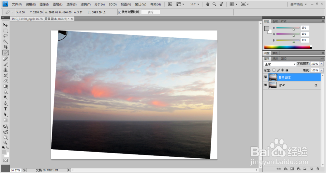The image size is (326, 173).
Task: Click the foreground color in Color panel
Action: 267,29
